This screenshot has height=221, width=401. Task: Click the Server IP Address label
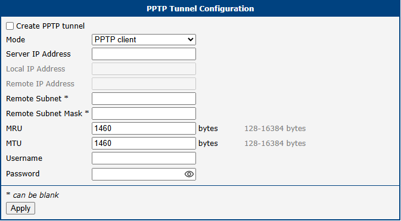(38, 54)
